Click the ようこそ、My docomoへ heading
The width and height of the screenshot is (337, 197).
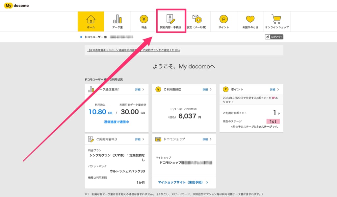pos(184,66)
